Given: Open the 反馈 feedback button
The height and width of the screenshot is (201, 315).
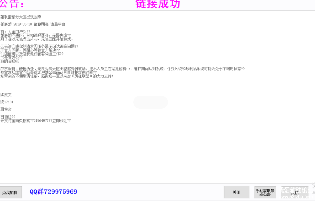Looking at the screenshot, I should tap(295, 192).
